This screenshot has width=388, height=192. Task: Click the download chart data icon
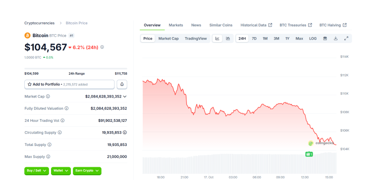pyautogui.click(x=336, y=39)
